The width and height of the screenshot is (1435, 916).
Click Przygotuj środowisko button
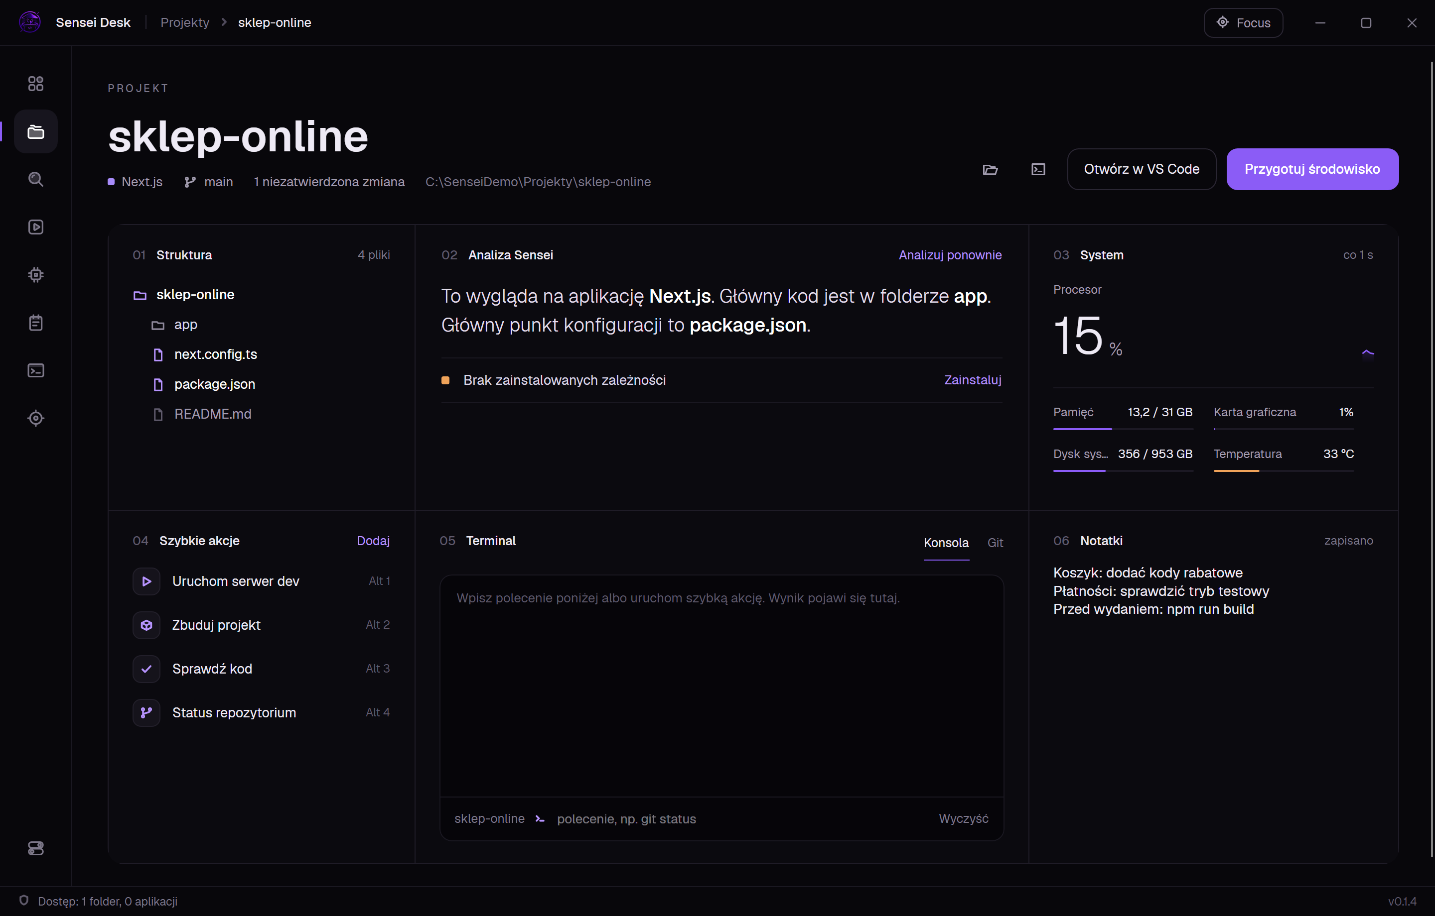pos(1312,169)
